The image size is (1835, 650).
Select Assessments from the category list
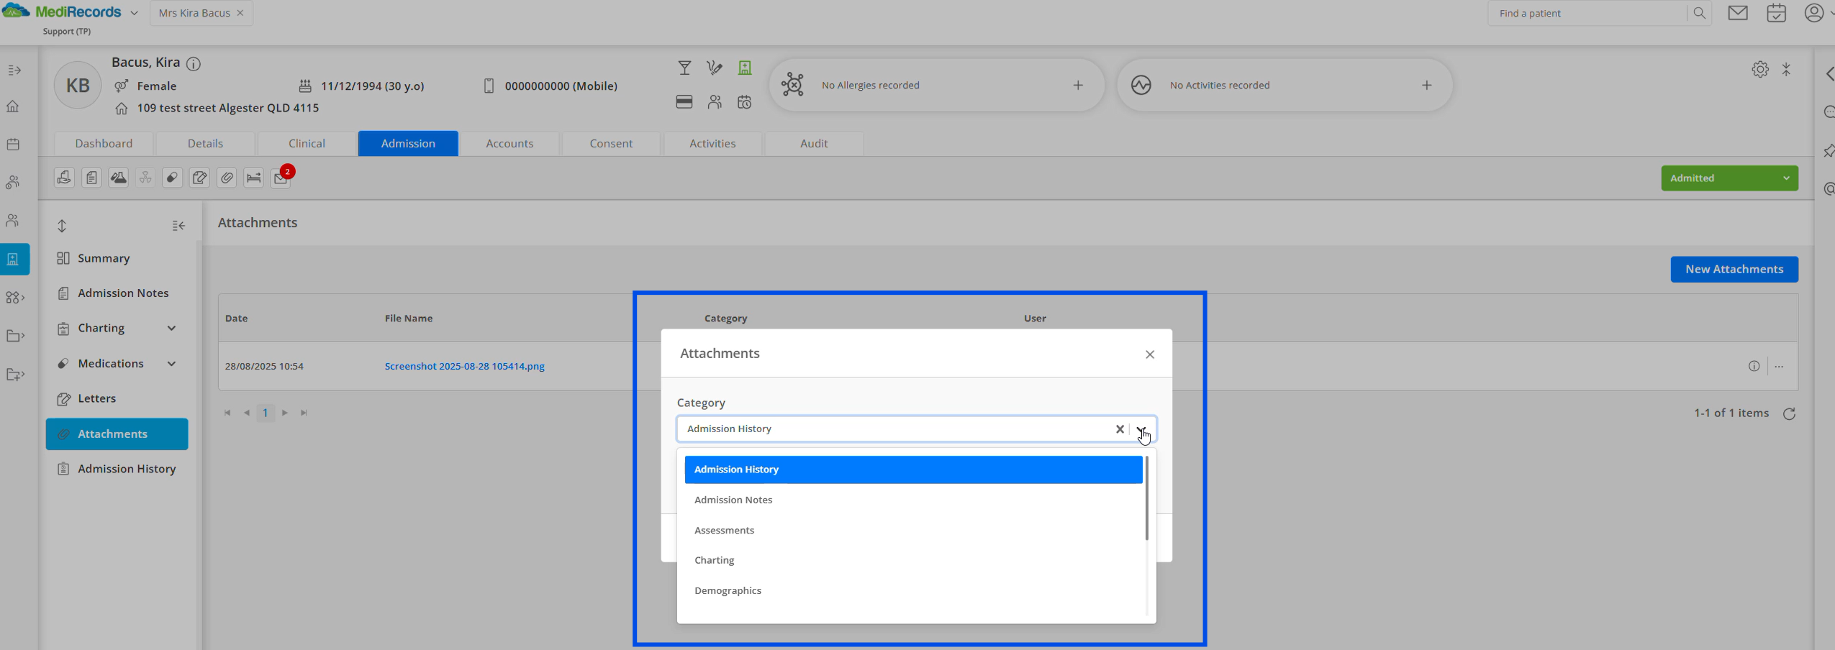coord(723,530)
